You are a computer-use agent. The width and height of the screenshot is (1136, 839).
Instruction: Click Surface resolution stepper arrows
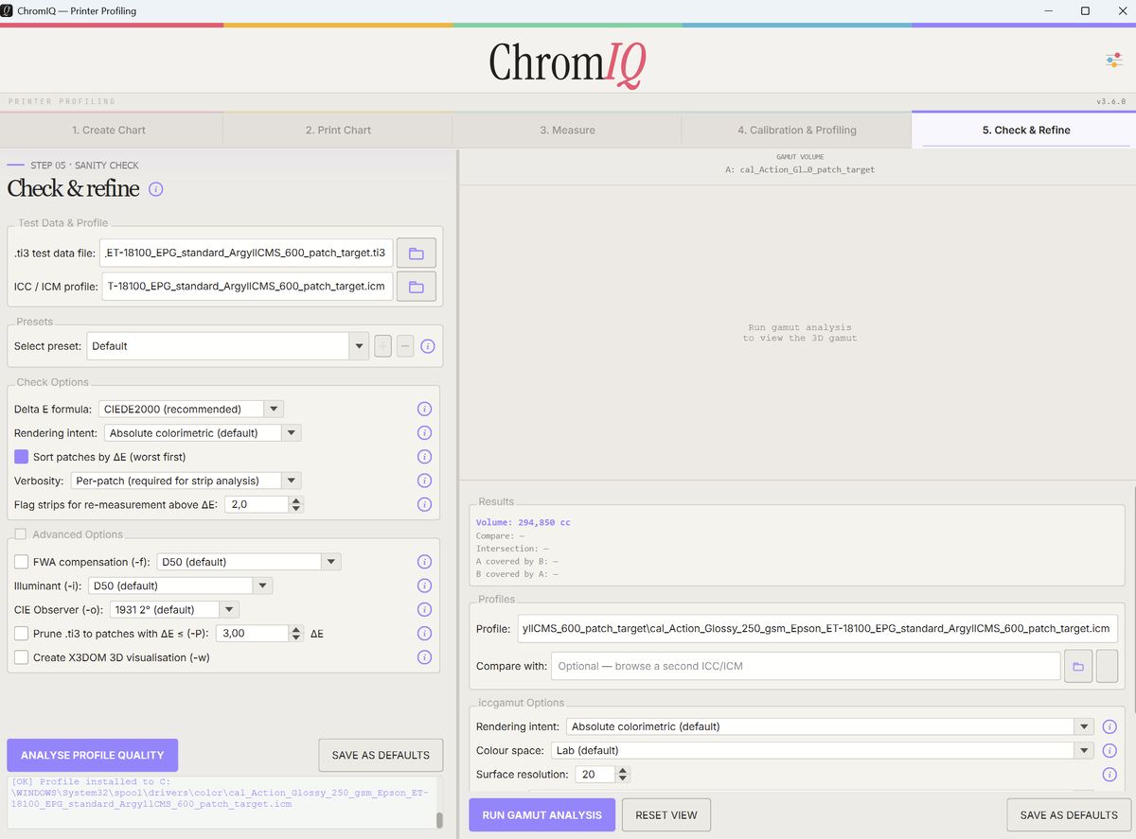[x=622, y=774]
